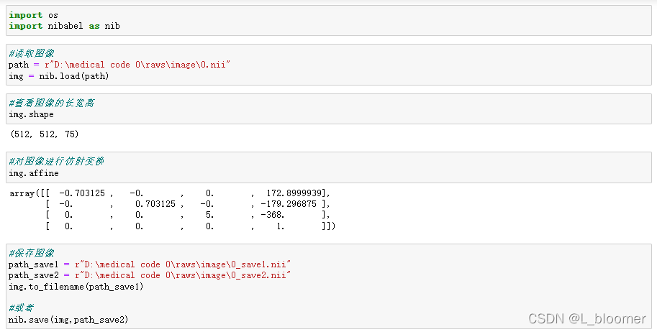Click the '#查看图像的长宽高' comment
This screenshot has height=332, width=657.
tap(52, 103)
